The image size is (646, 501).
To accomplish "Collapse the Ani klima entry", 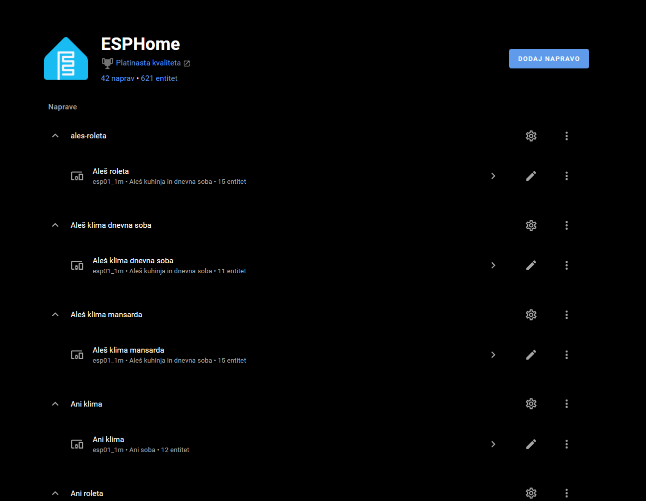I will click(x=55, y=404).
